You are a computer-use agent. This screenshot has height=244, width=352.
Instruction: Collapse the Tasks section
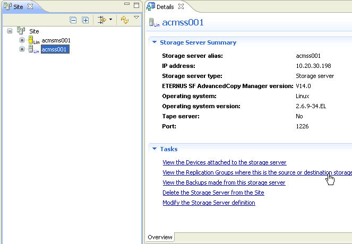(154, 149)
